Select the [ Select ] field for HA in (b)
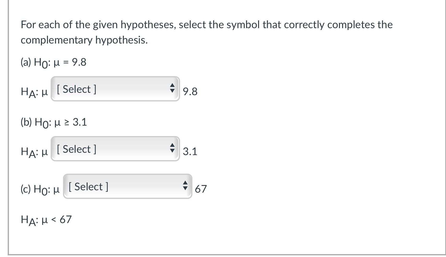The image size is (446, 257). click(115, 149)
